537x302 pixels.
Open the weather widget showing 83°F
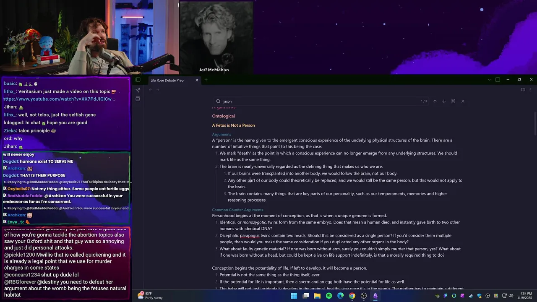150,296
